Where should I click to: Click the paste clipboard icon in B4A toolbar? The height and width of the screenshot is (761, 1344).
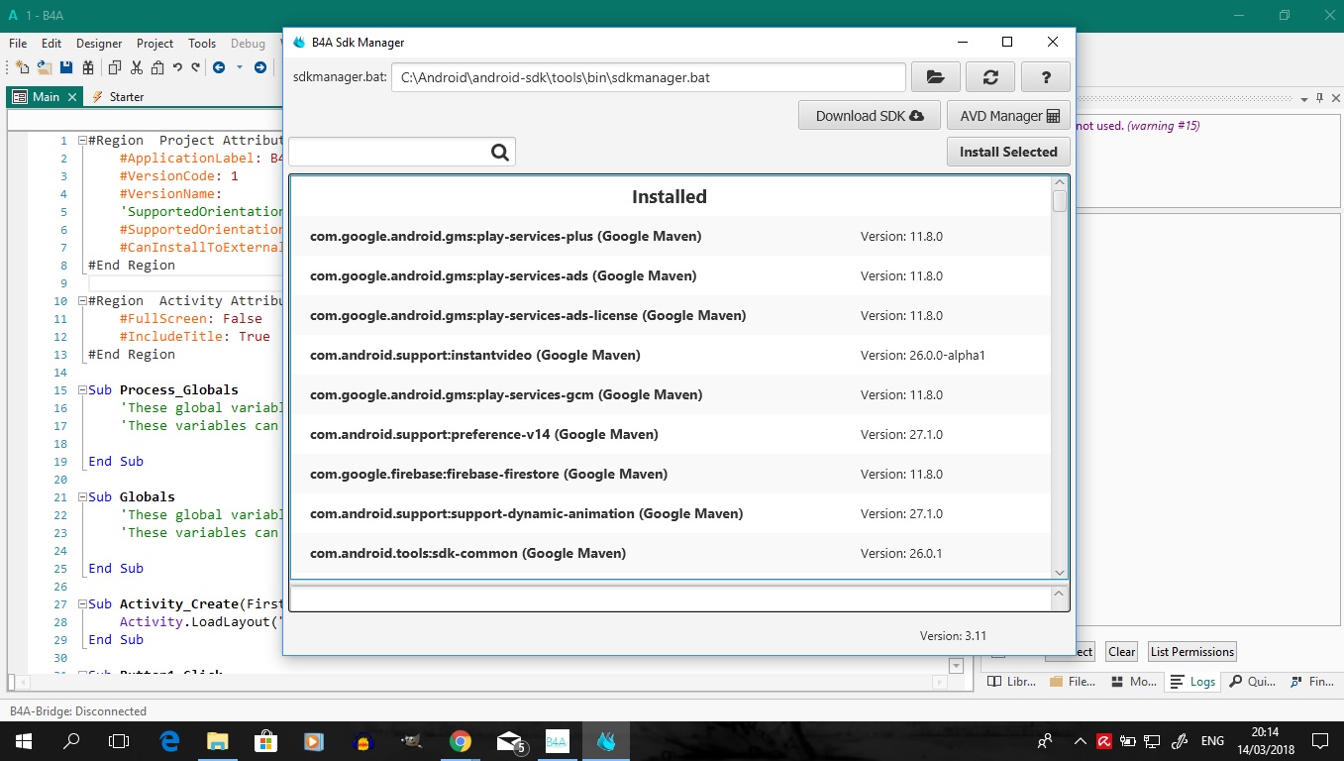[x=156, y=67]
